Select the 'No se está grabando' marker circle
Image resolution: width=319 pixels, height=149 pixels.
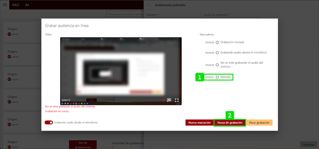tap(217, 65)
